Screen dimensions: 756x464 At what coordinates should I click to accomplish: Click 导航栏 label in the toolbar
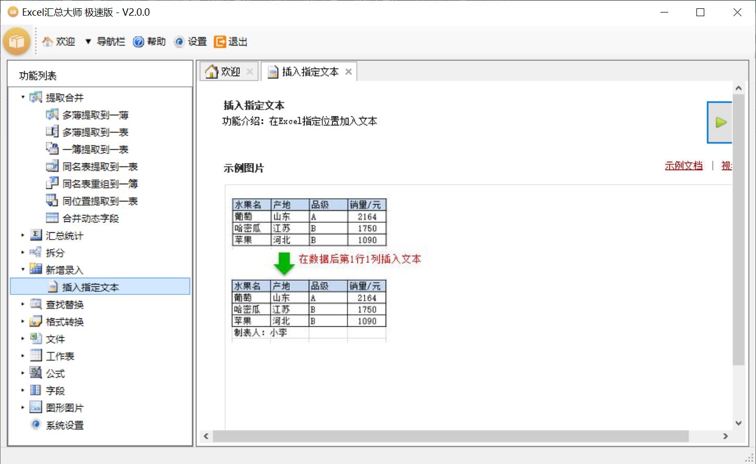(x=111, y=42)
